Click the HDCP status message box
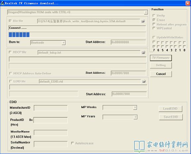Image resolution: width=191 pixels, height=154 pixels. click(x=77, y=59)
